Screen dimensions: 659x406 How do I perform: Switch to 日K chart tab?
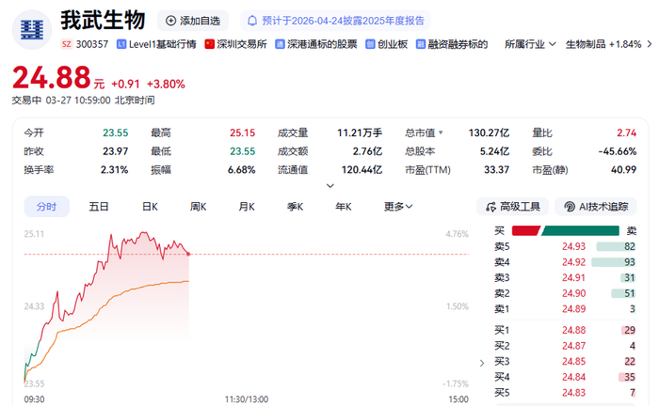150,207
